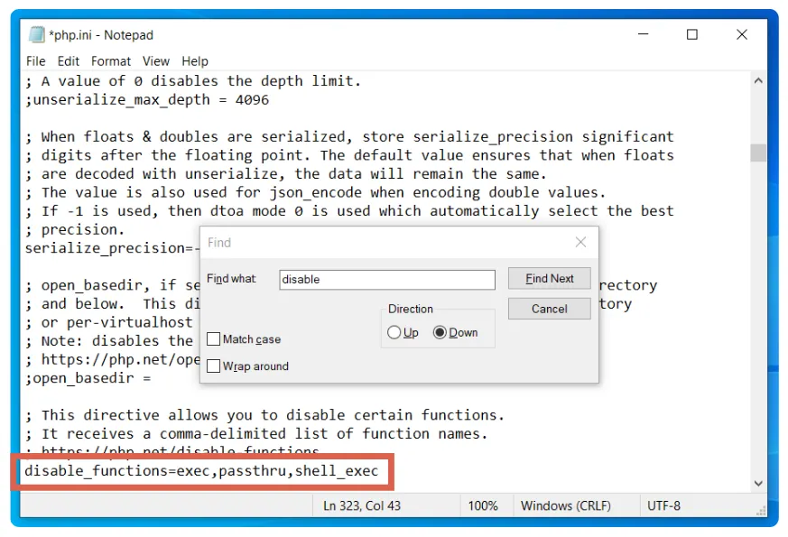The height and width of the screenshot is (537, 788).
Task: Click Cancel in the Find dialog
Action: pos(549,309)
